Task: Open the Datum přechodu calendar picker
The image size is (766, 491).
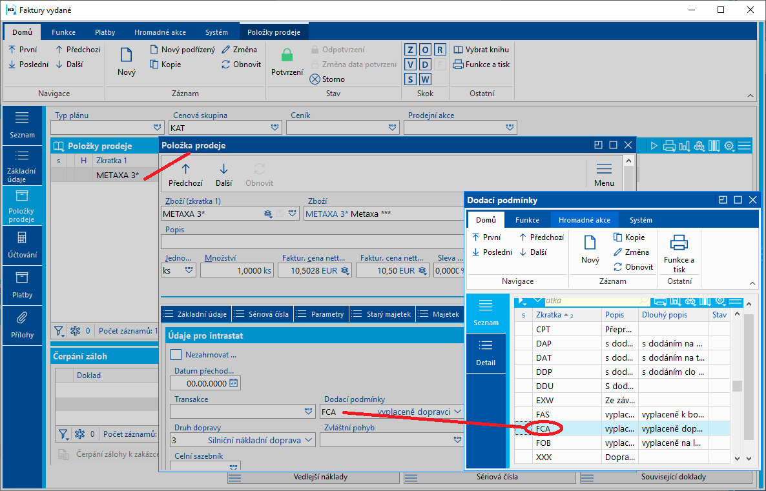Action: (x=234, y=383)
